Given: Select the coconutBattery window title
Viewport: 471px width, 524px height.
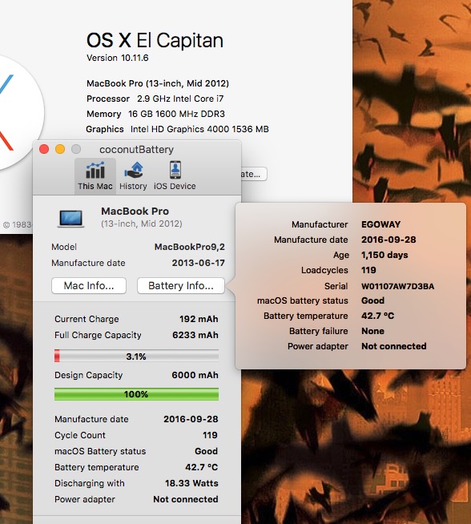Looking at the screenshot, I should click(x=137, y=149).
